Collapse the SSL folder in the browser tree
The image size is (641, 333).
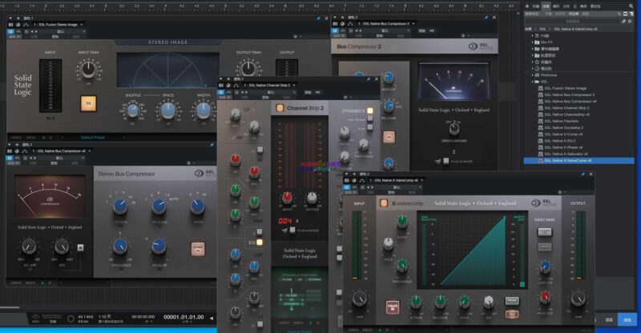pos(533,82)
